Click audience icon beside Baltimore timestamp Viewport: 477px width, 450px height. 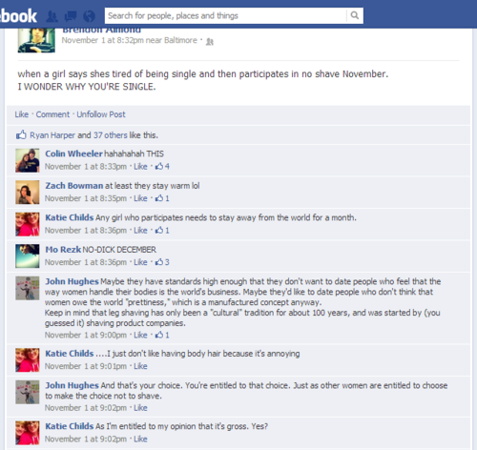(x=210, y=42)
